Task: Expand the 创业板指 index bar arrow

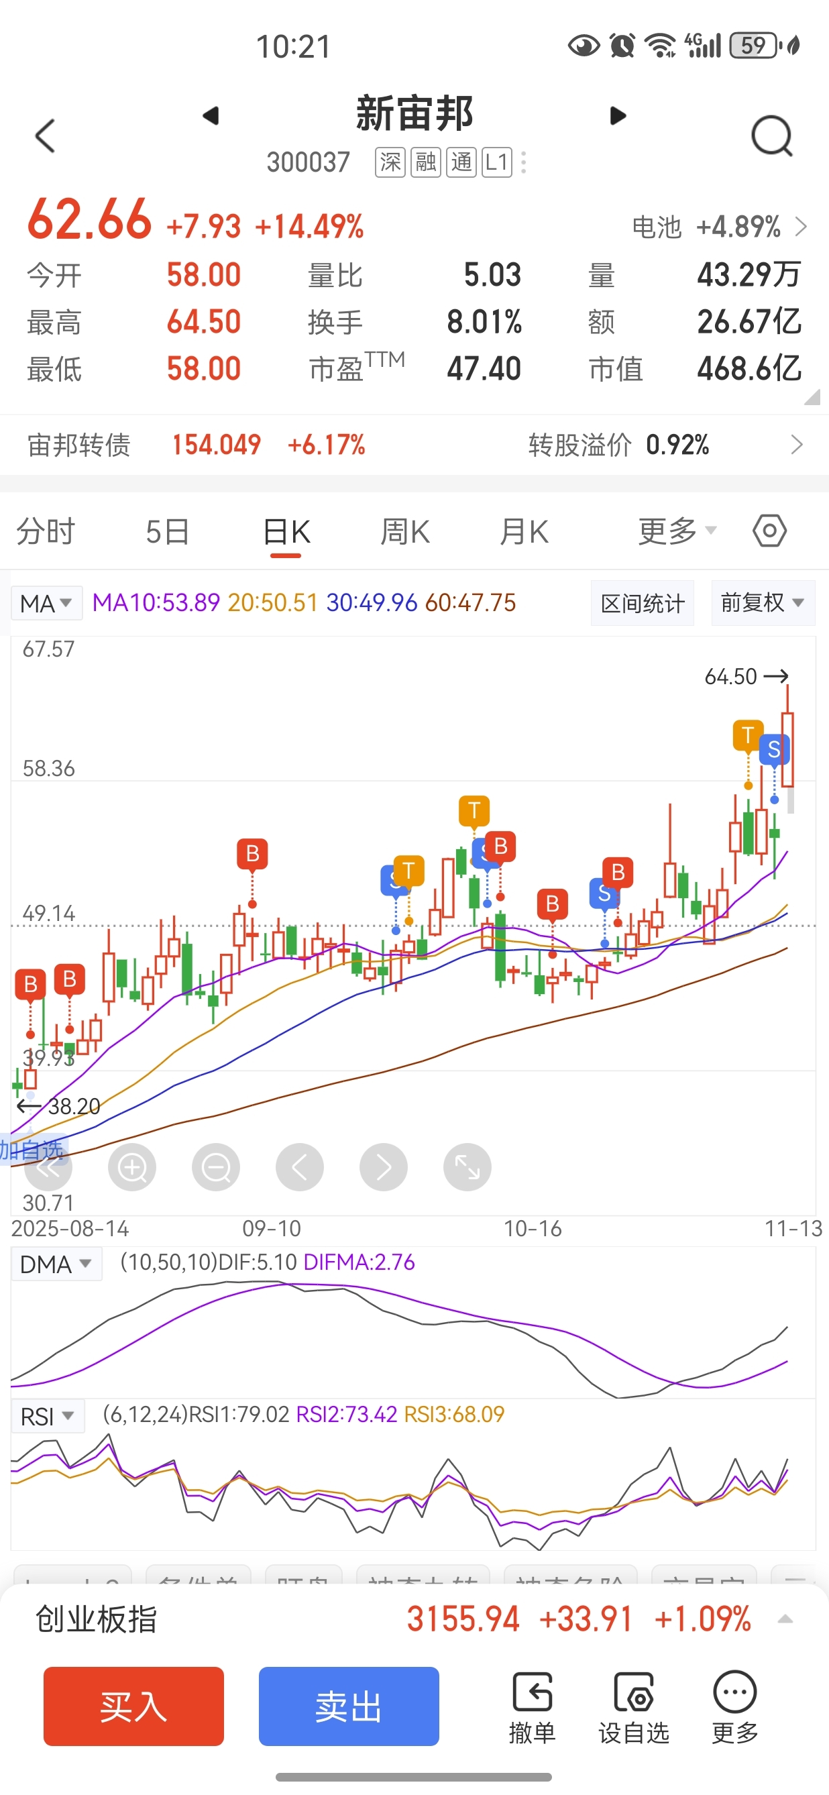Action: [785, 1619]
